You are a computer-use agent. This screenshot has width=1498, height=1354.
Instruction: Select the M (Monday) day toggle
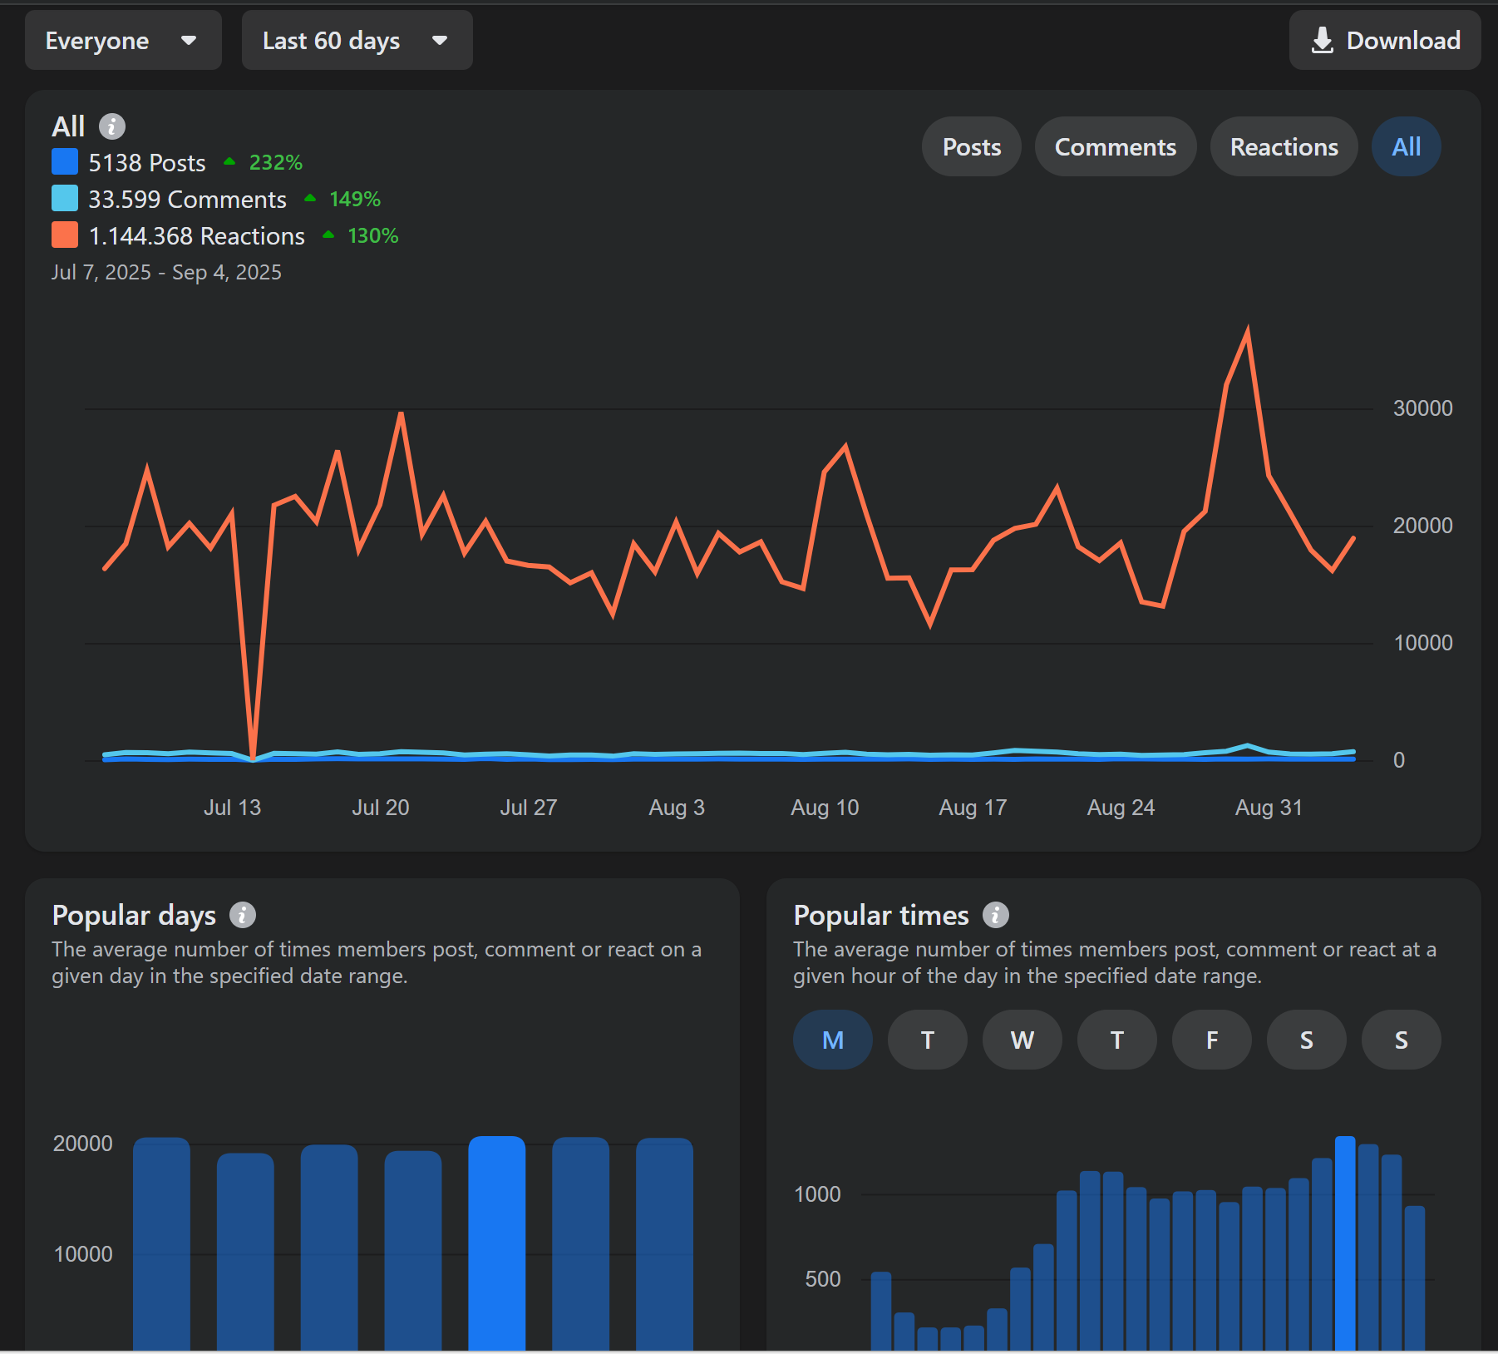tap(832, 1040)
